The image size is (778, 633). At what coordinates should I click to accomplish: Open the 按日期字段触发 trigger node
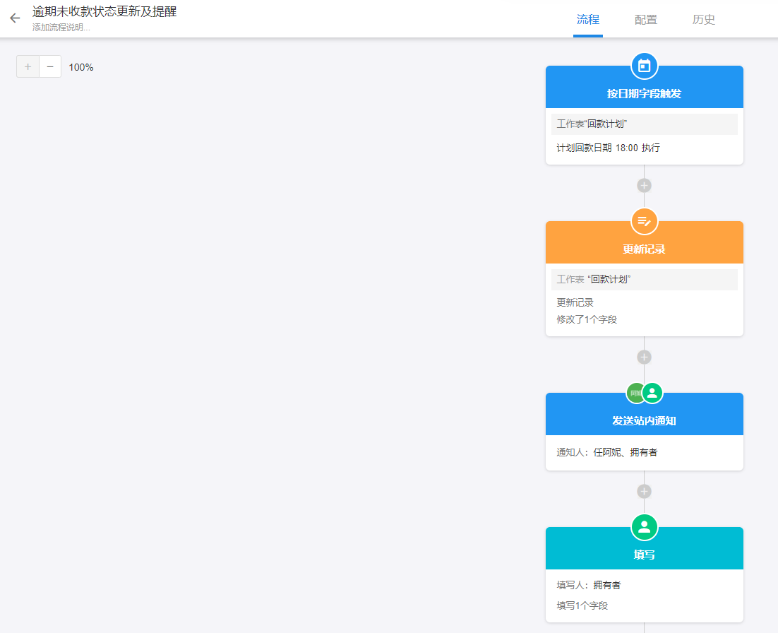pos(644,93)
